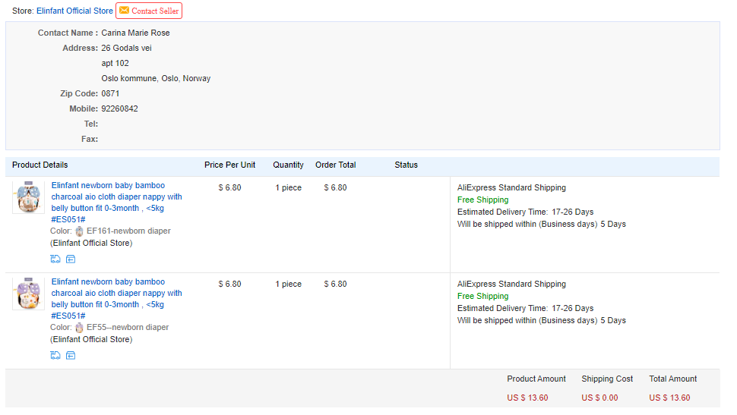737x415 pixels.
Task: Select the contact name Carina Marie Rose
Action: tap(135, 33)
